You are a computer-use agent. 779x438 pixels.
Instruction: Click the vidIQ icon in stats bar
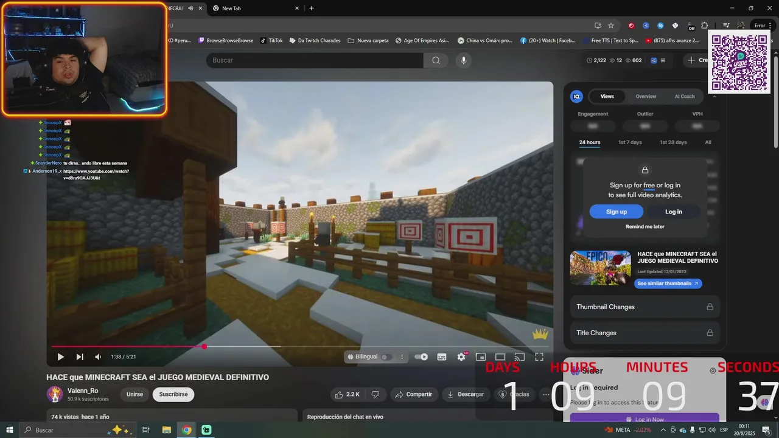click(654, 60)
